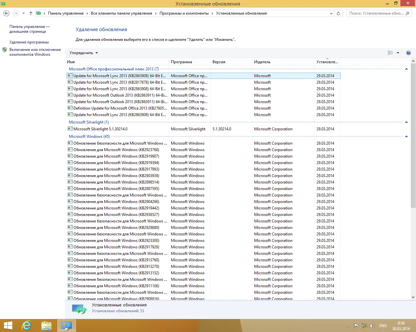This screenshot has height=332, width=416.
Task: Open the recent locations dropdown arrow
Action: click(23, 13)
